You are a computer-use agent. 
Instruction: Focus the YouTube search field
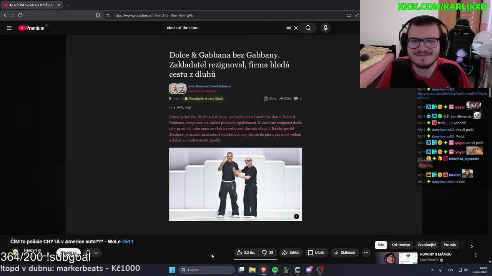point(225,28)
